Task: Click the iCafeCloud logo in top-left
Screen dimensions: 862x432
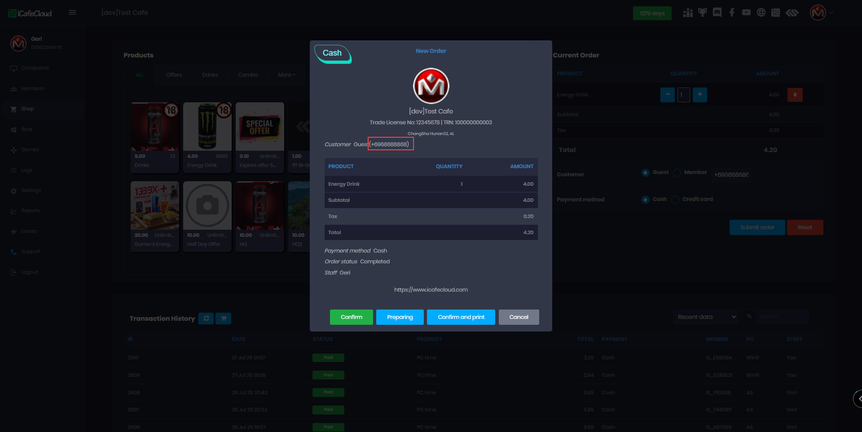Action: coord(30,13)
